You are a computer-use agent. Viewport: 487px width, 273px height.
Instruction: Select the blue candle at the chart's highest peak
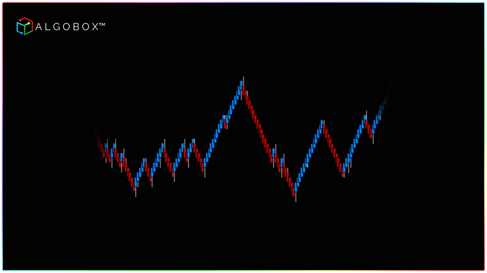(241, 84)
